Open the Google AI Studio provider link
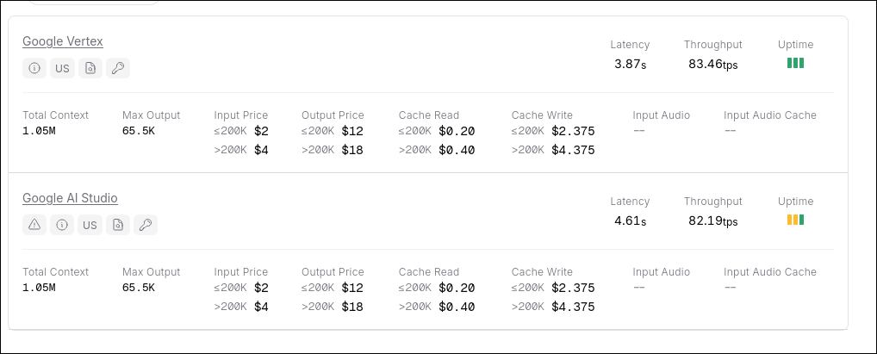This screenshot has width=877, height=354. coord(70,198)
